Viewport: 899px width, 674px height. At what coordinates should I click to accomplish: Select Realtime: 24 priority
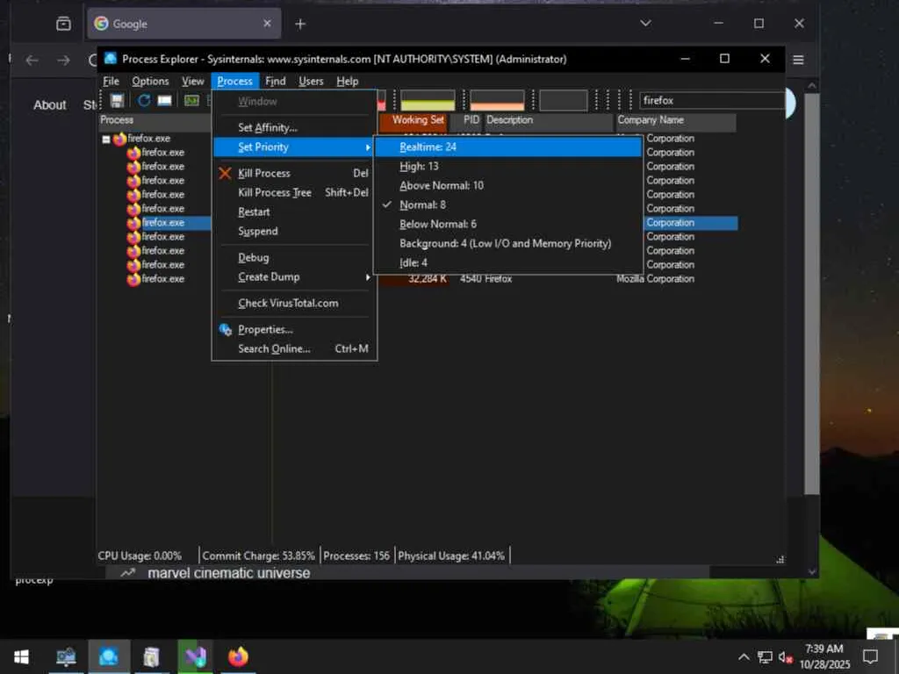coord(508,147)
